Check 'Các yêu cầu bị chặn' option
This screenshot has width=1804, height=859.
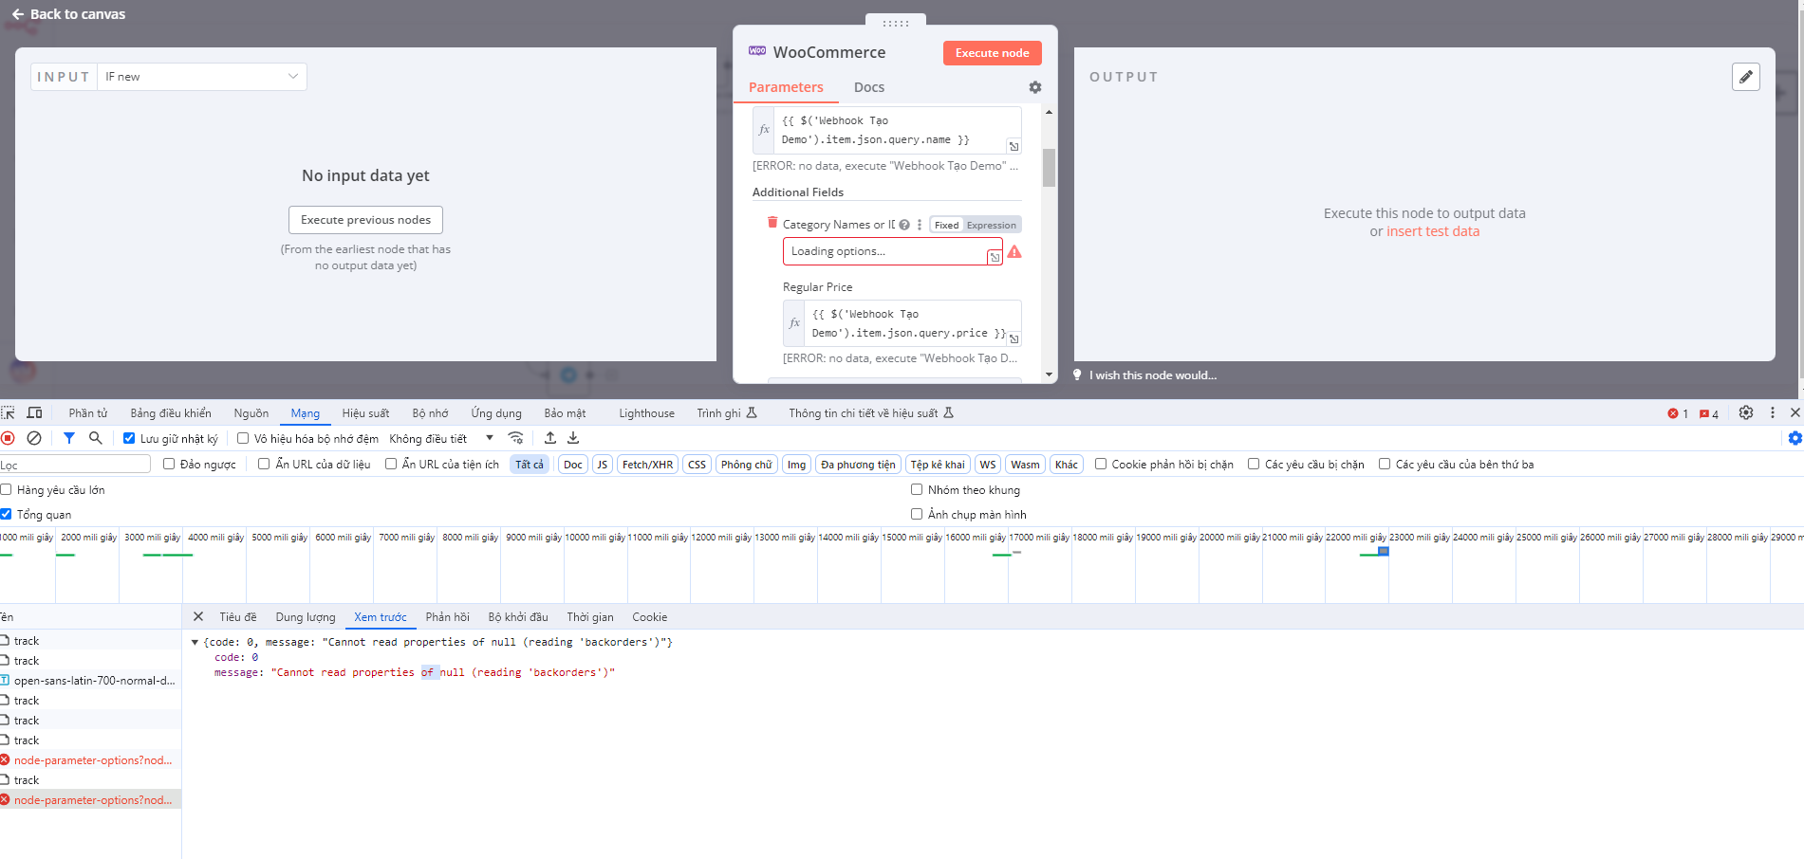point(1254,464)
